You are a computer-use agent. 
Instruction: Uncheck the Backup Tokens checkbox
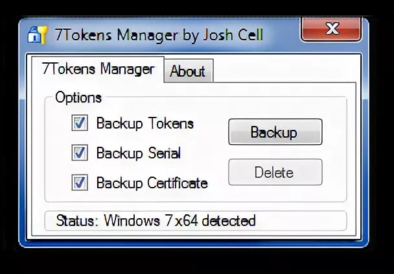[80, 123]
